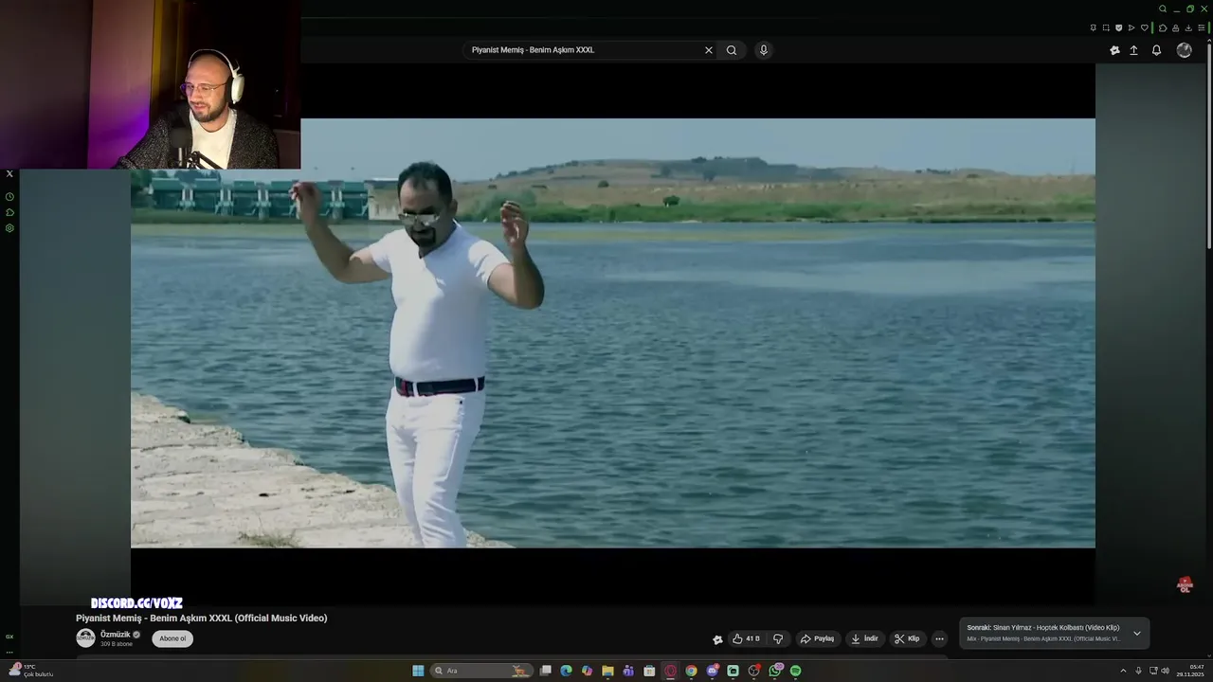
Task: Expand the system tray hidden icons chevron
Action: (1124, 671)
